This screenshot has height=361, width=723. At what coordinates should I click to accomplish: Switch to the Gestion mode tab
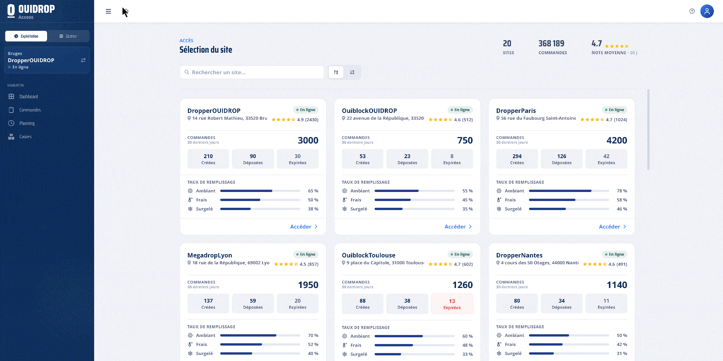click(68, 36)
